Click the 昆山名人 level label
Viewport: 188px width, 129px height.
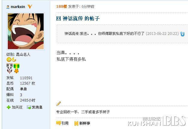tap(23, 55)
